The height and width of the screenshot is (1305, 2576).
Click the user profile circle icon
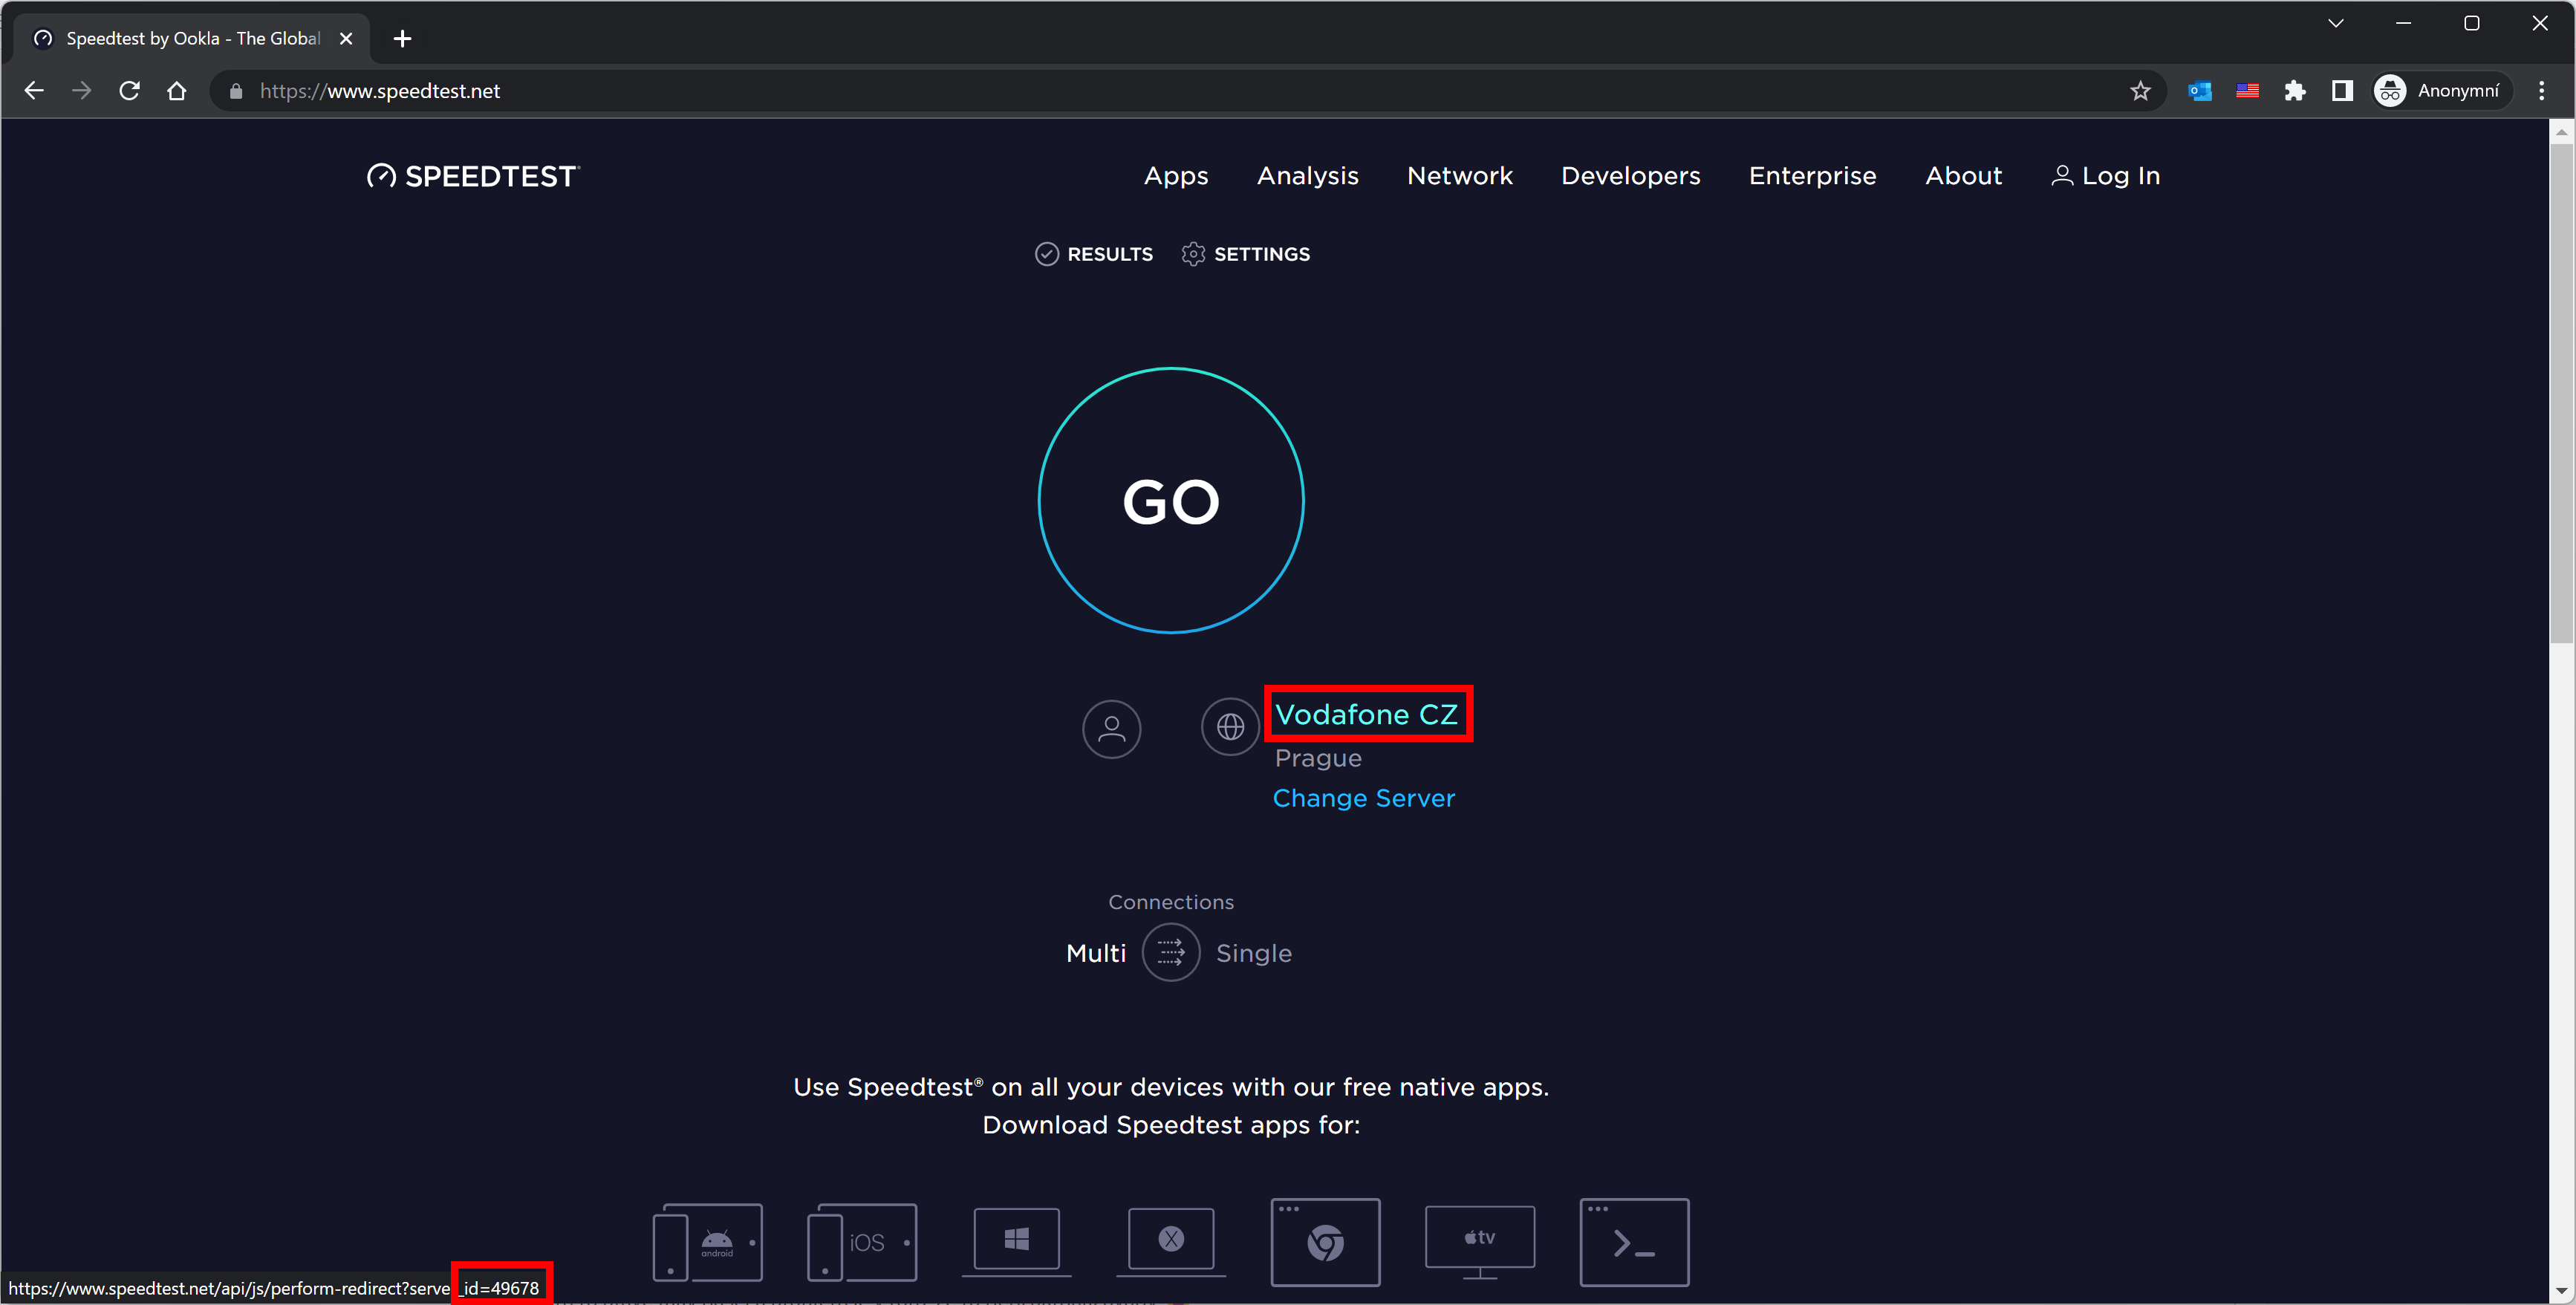tap(1111, 729)
